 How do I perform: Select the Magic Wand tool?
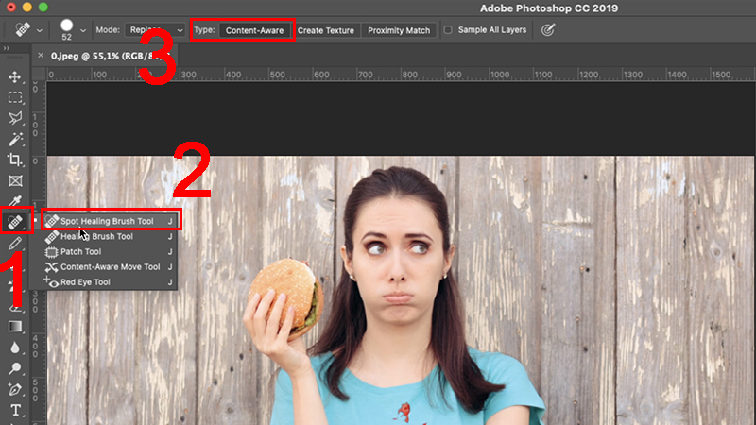point(15,139)
